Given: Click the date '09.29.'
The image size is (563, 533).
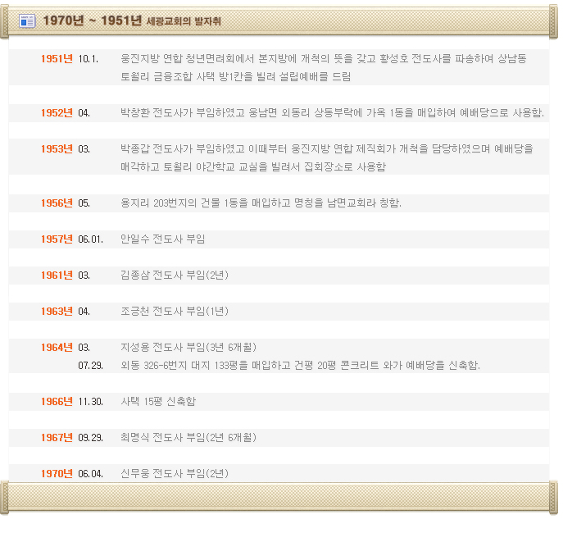Looking at the screenshot, I should coord(90,438).
